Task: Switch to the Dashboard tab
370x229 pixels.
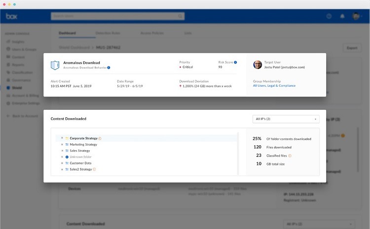Action: pos(67,33)
